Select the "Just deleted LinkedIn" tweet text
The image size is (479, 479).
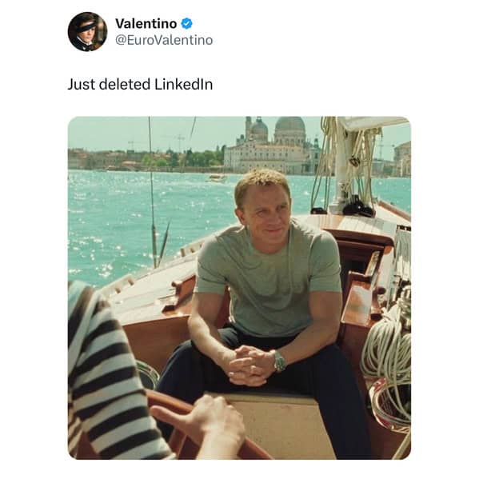[140, 84]
